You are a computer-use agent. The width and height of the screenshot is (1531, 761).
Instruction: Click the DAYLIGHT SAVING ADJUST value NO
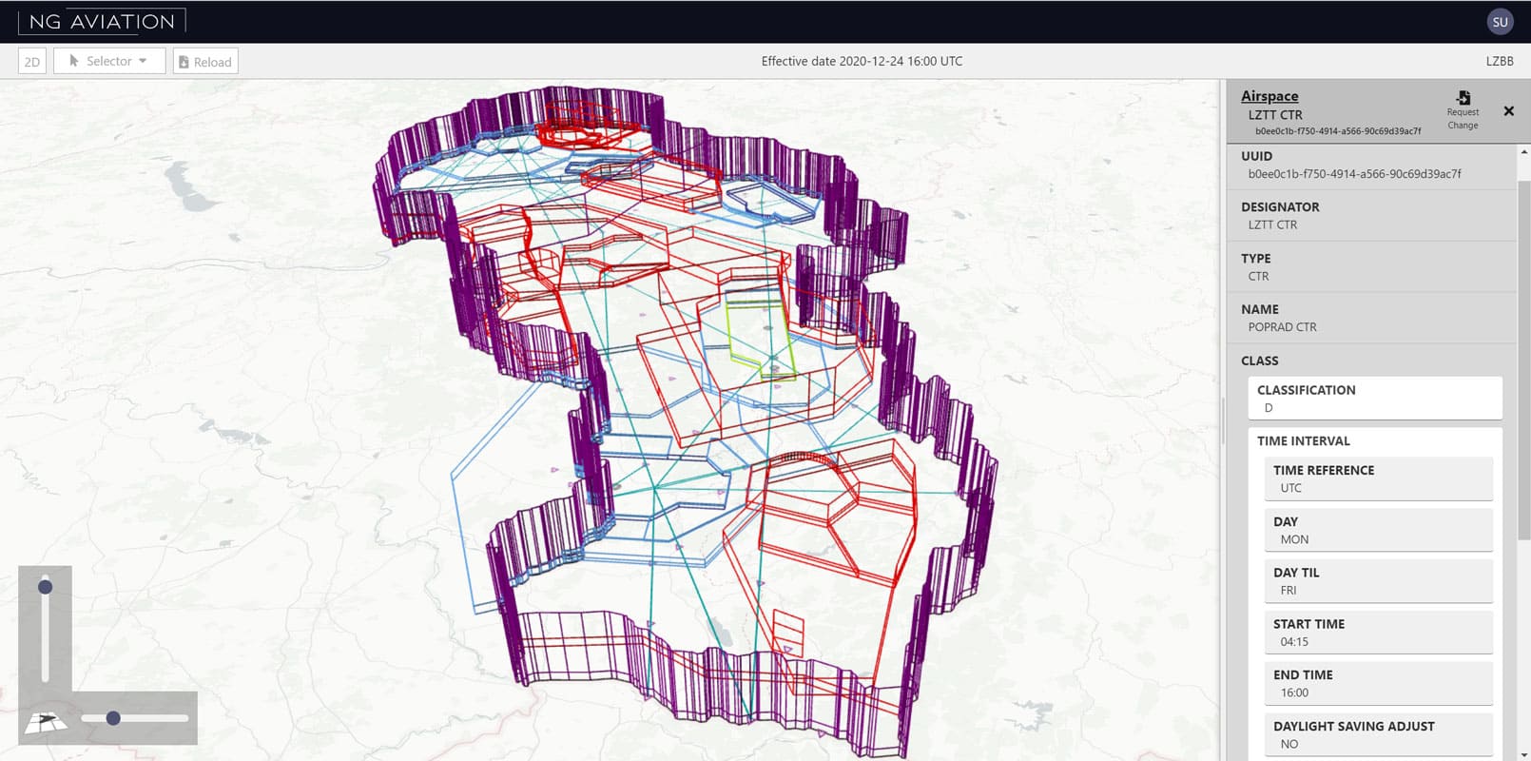coord(1289,745)
